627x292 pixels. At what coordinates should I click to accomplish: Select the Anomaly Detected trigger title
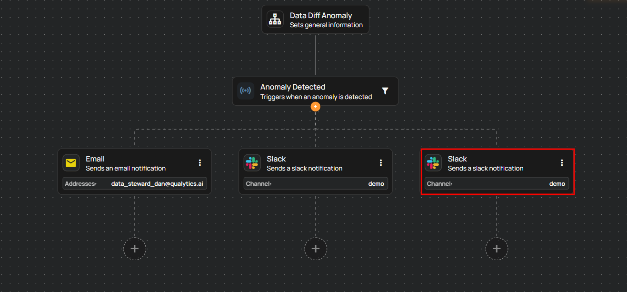click(x=292, y=87)
